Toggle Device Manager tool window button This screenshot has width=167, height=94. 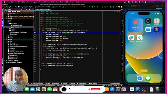click(122, 13)
